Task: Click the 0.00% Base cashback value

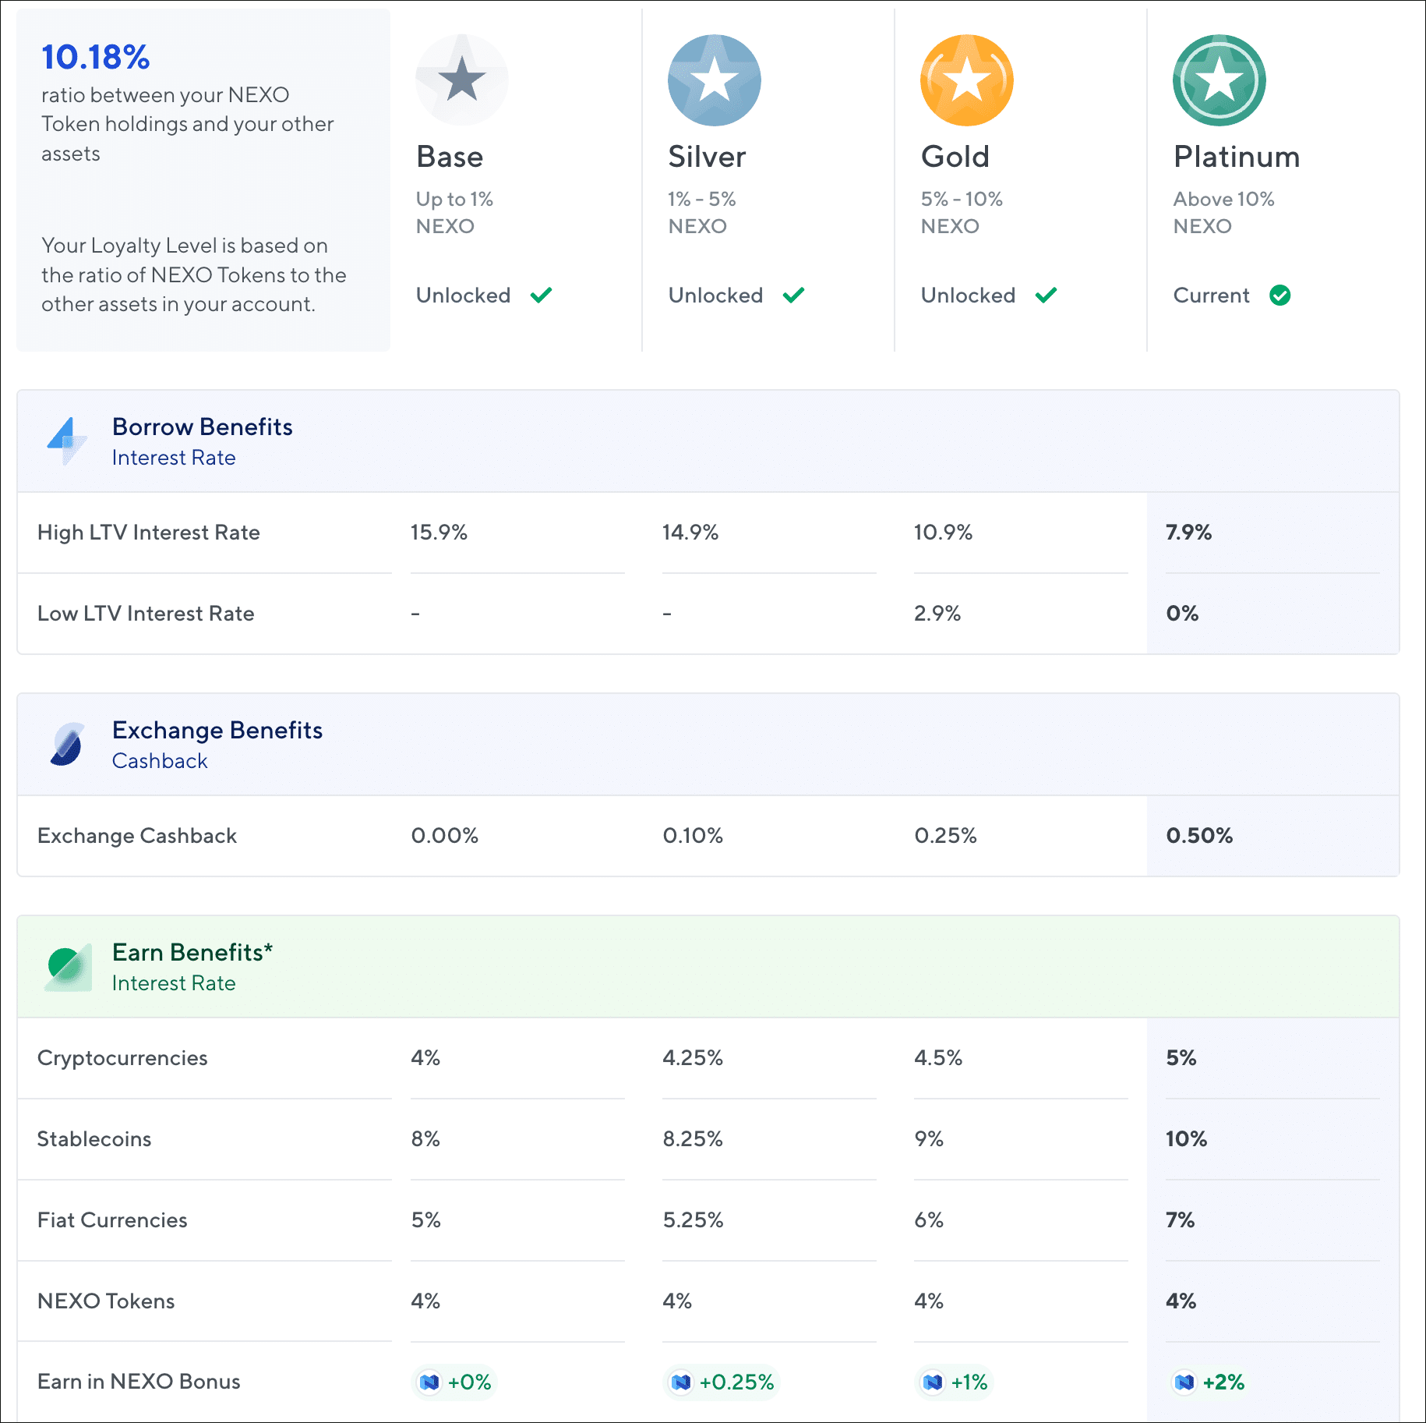Action: (x=444, y=836)
